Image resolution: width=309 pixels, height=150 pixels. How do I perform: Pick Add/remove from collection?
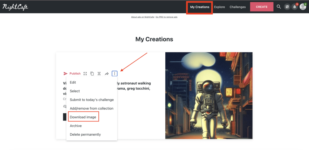[91, 109]
